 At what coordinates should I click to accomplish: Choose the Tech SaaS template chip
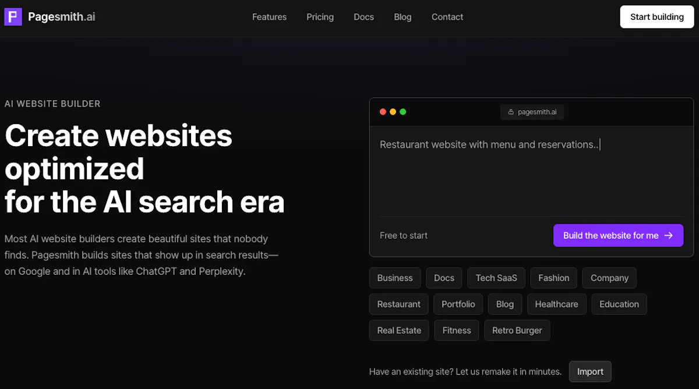pyautogui.click(x=496, y=278)
